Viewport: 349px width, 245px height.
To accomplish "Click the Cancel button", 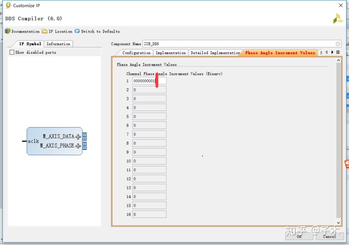I will click(x=330, y=236).
